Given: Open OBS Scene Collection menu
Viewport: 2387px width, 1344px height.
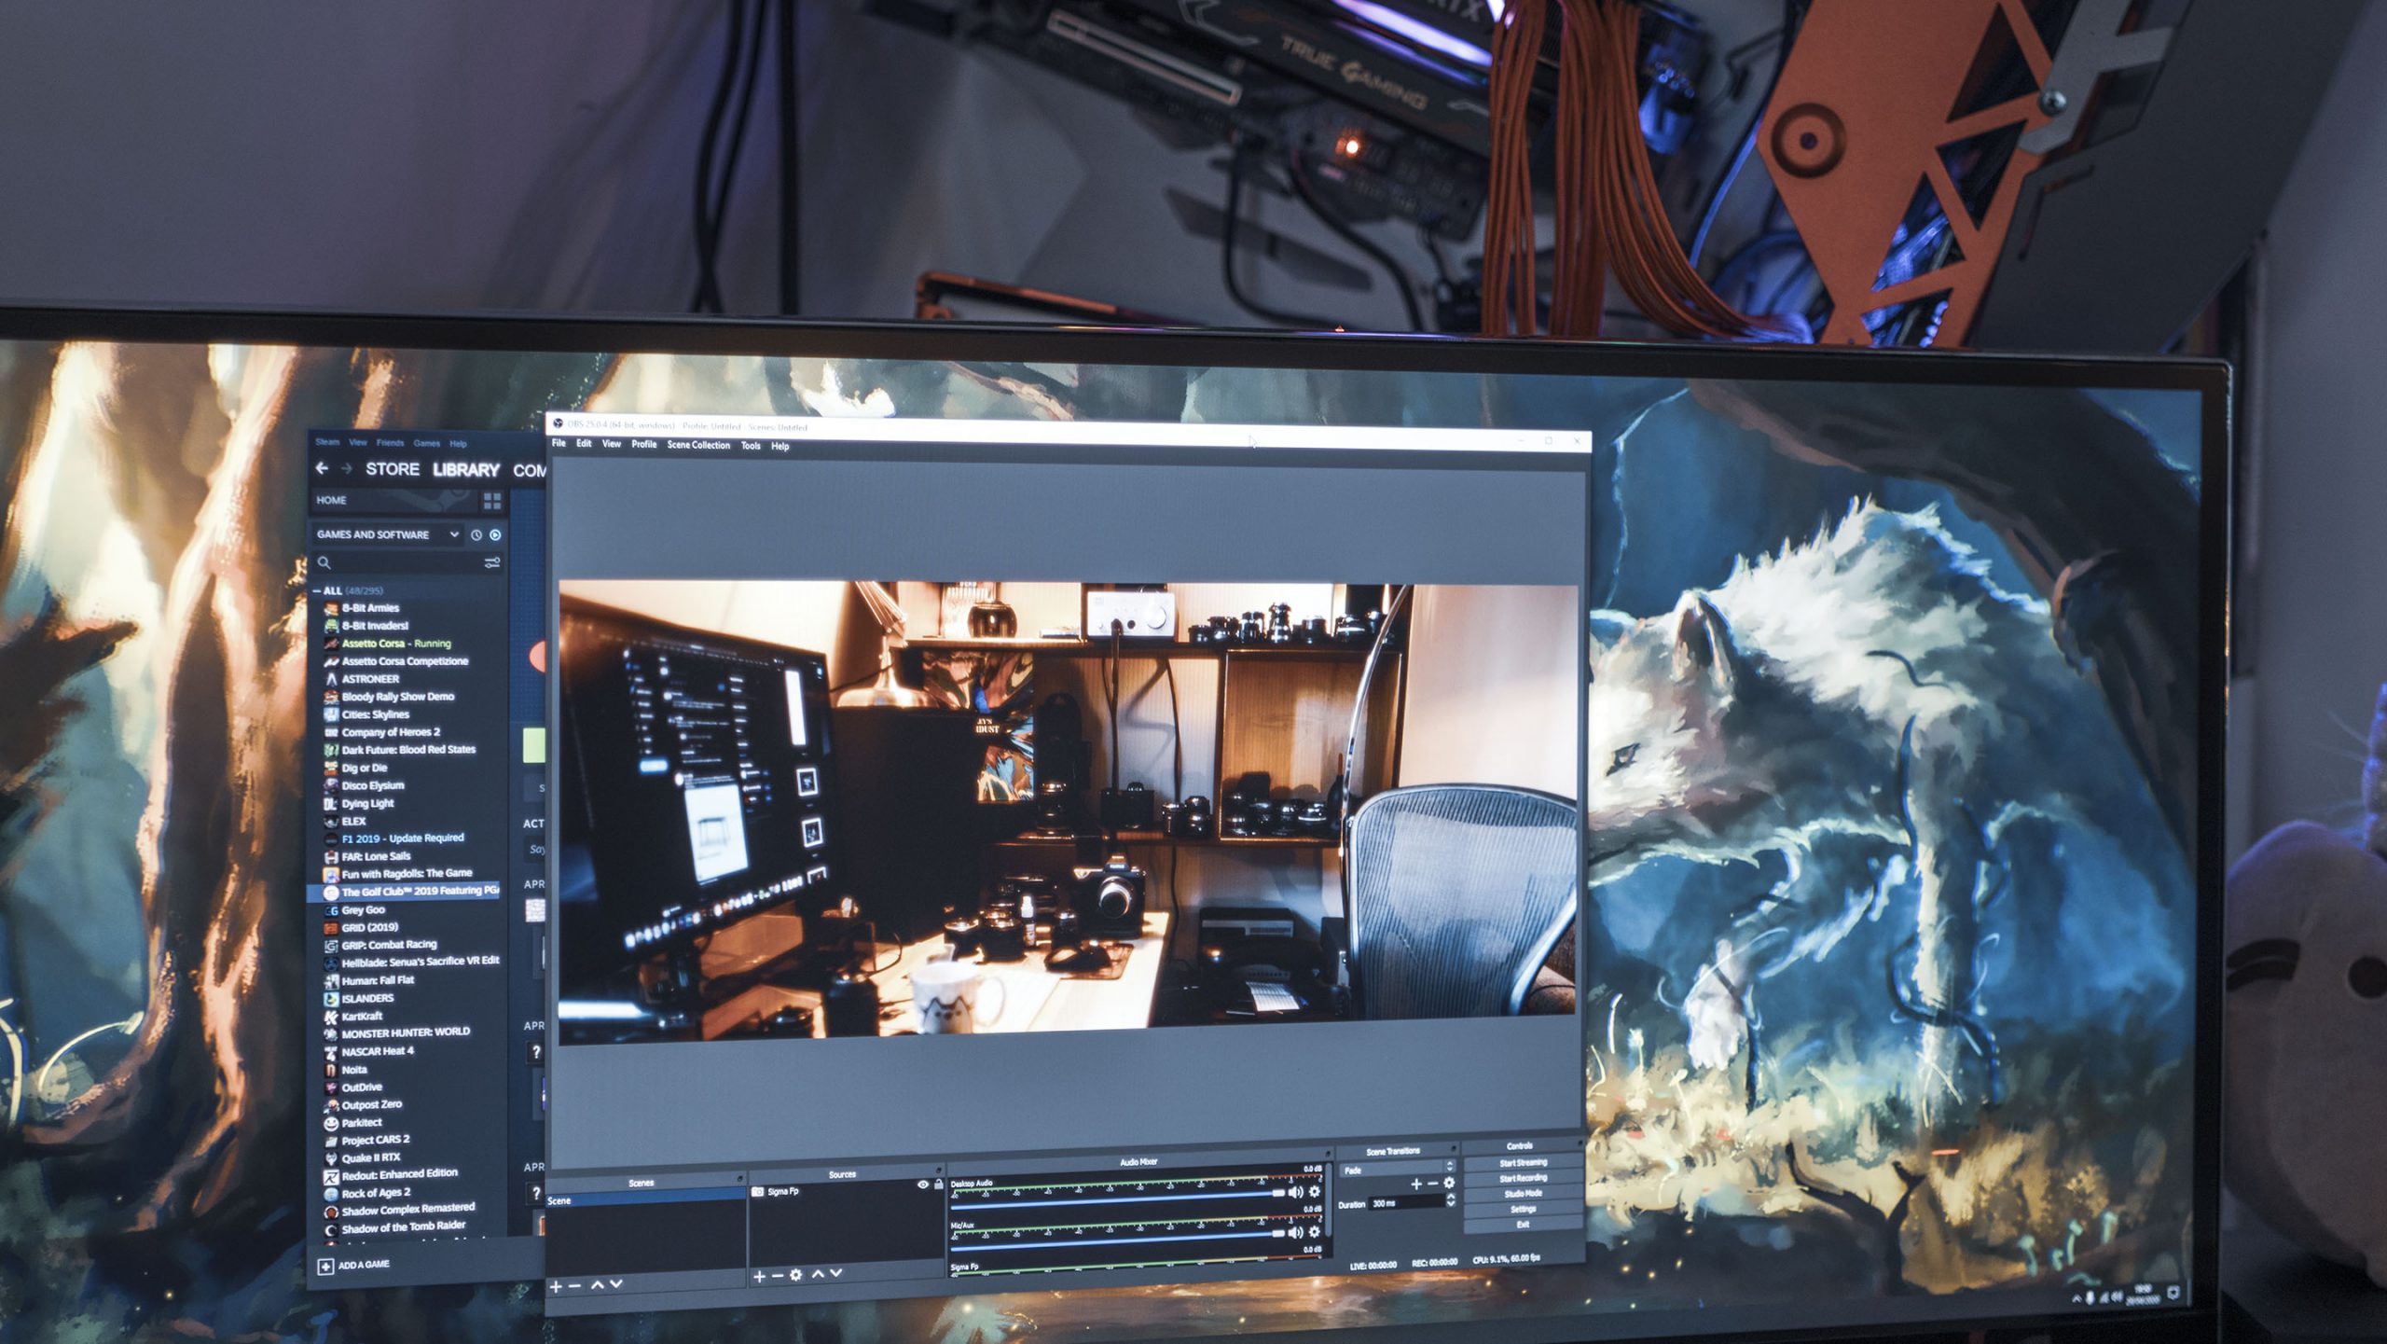Looking at the screenshot, I should 698,445.
